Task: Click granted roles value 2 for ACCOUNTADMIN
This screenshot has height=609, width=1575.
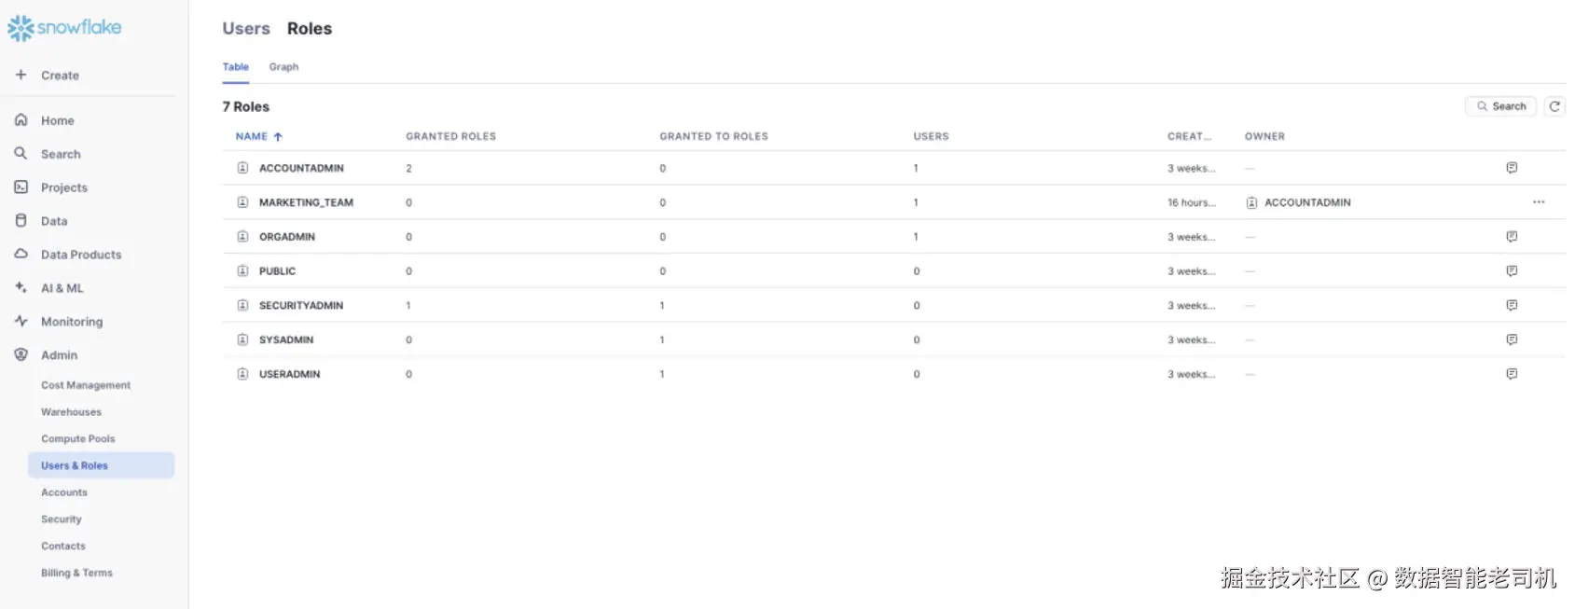Action: [x=408, y=168]
